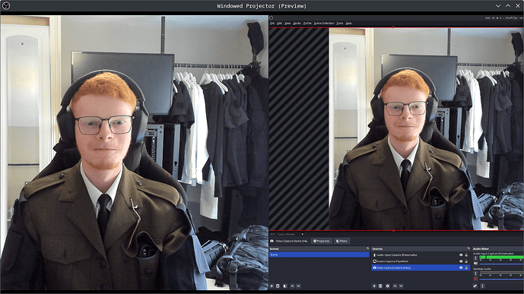Add a new scene with plus icon

(x=272, y=286)
